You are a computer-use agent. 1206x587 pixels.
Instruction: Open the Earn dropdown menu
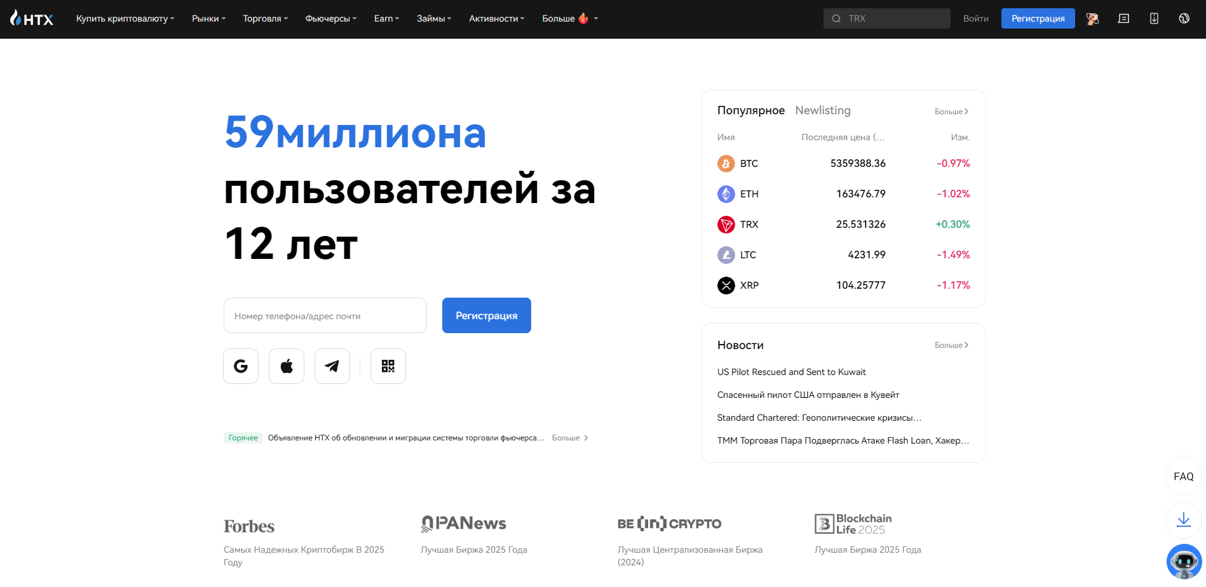[386, 18]
